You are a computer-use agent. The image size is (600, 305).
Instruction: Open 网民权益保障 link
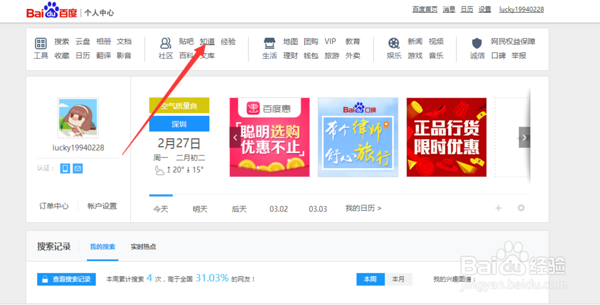point(513,41)
